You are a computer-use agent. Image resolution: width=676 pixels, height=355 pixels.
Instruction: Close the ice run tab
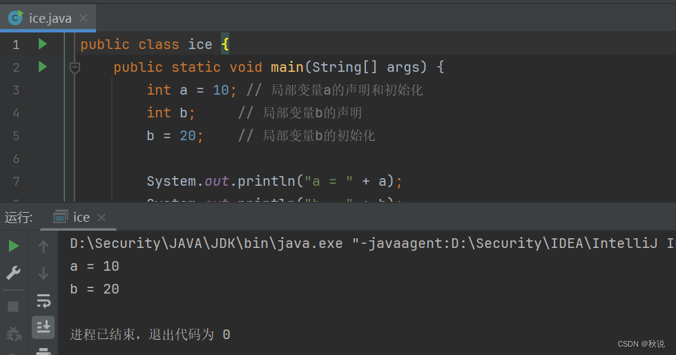pyautogui.click(x=102, y=218)
